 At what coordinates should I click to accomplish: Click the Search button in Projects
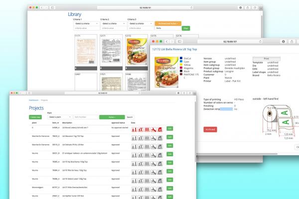click(x=130, y=117)
